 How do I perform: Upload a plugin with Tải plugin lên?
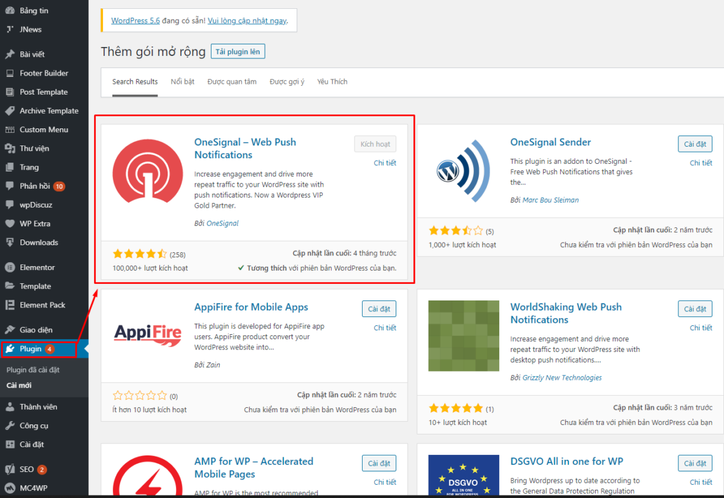click(238, 51)
